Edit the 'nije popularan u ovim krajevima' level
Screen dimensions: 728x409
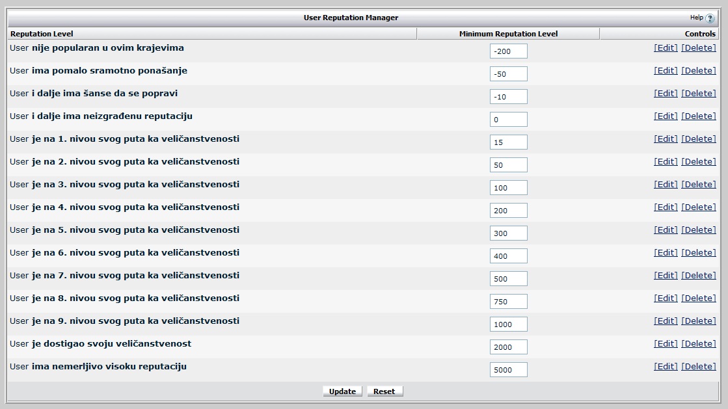coord(665,48)
